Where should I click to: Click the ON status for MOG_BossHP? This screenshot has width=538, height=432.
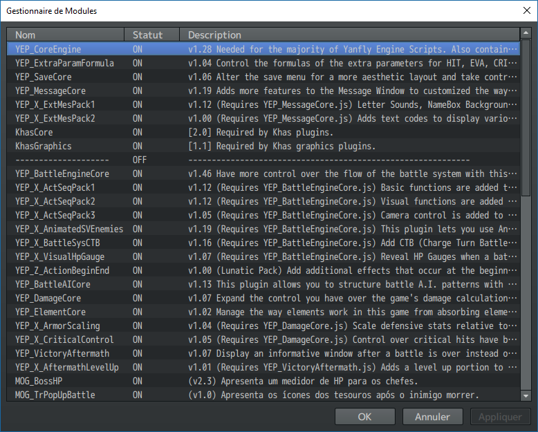point(138,382)
